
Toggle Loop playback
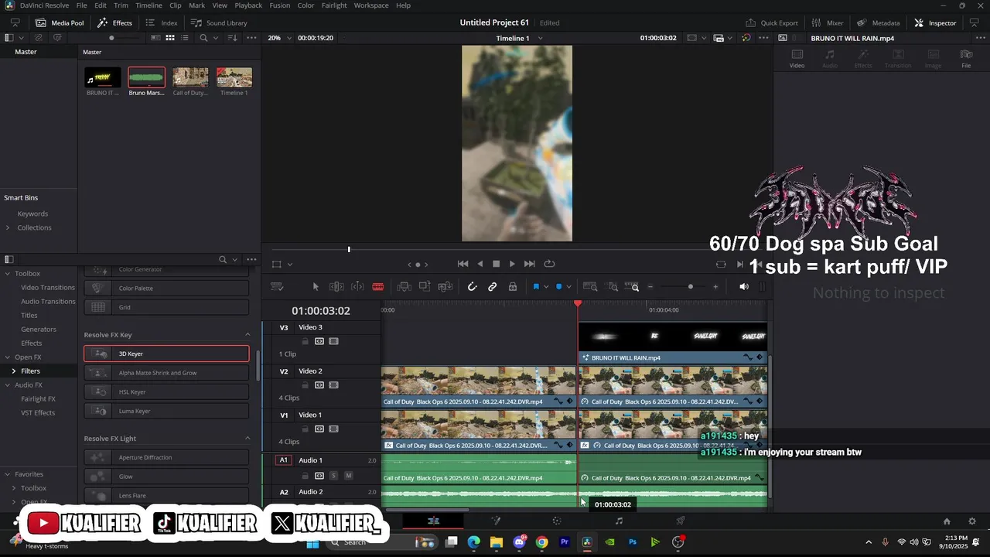point(549,264)
